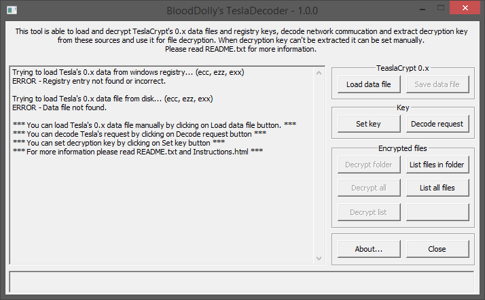This screenshot has width=485, height=300.
Task: Click the 'Trying to load Tesla's 0.x data file from disk' line
Action: tap(113, 99)
